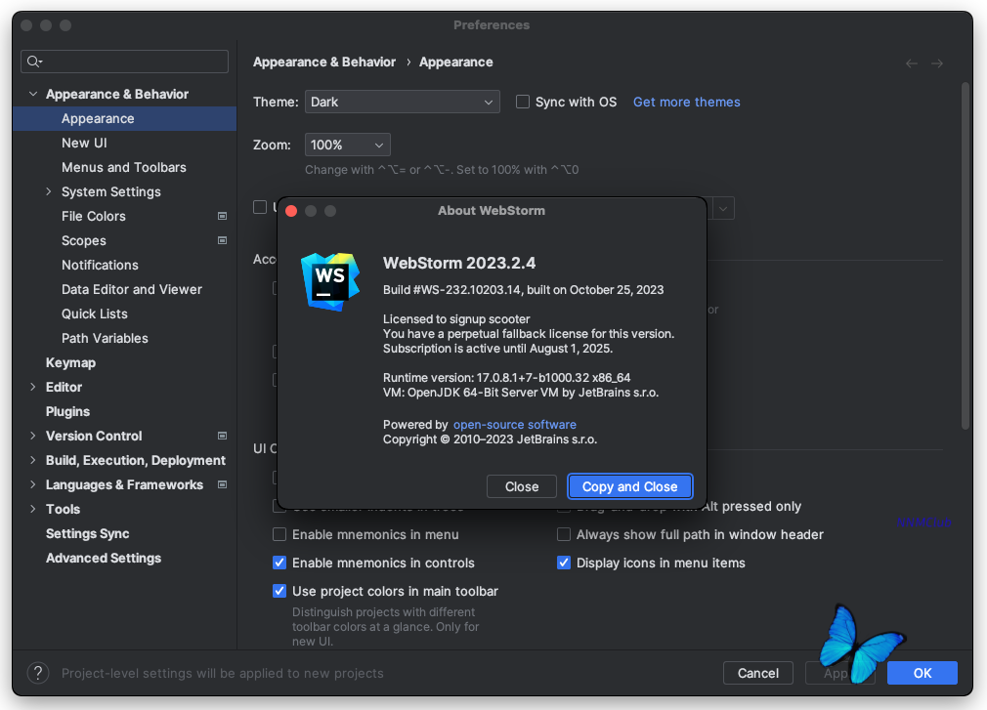Click the Close button in About dialog

(522, 486)
